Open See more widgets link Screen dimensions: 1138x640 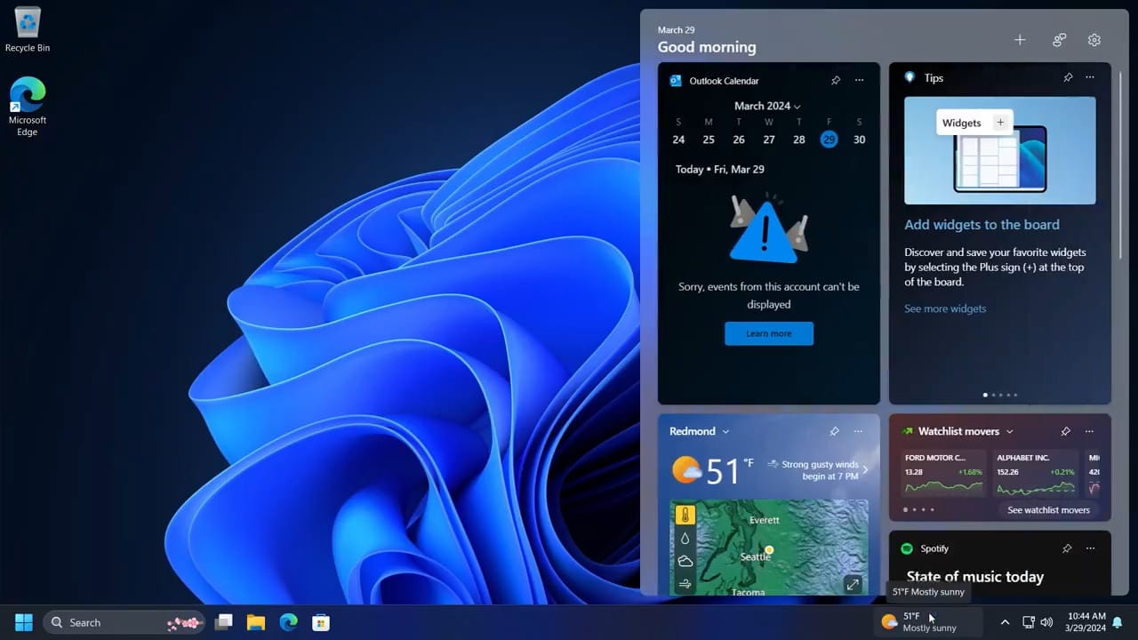click(x=945, y=308)
